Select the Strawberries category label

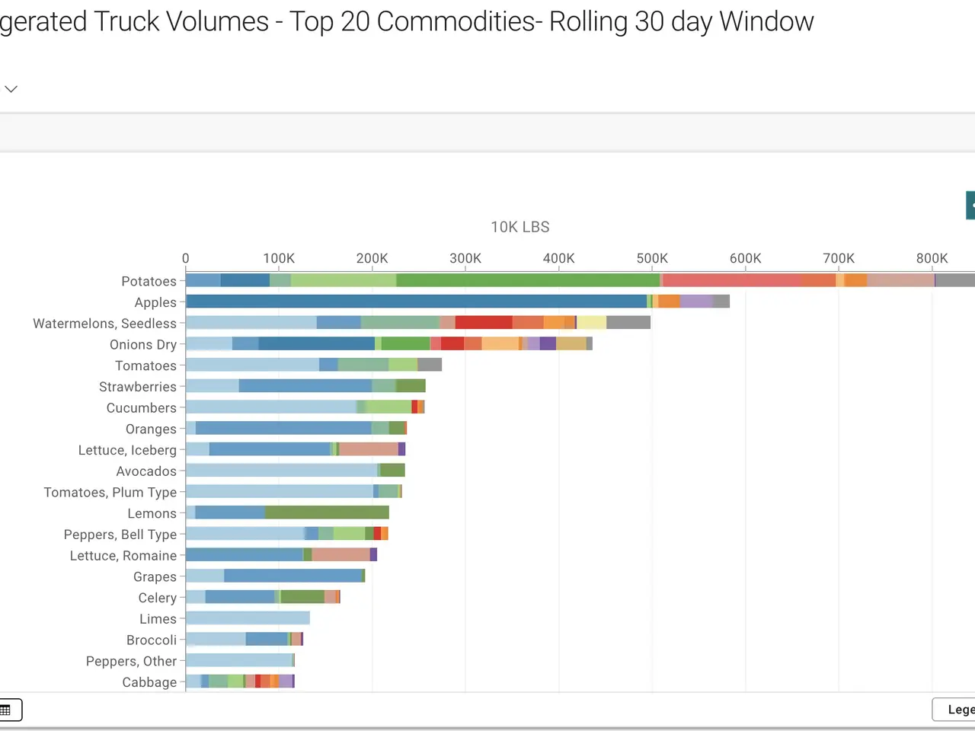point(138,387)
